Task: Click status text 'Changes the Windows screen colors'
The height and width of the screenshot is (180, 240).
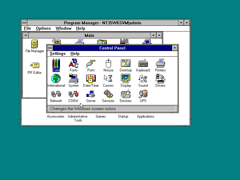Action: click(83, 109)
